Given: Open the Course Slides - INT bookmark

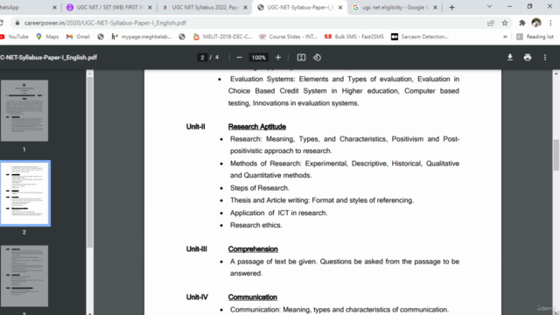Looking at the screenshot, I should click(288, 37).
